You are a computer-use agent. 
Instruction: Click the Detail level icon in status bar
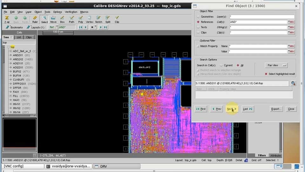[246, 160]
